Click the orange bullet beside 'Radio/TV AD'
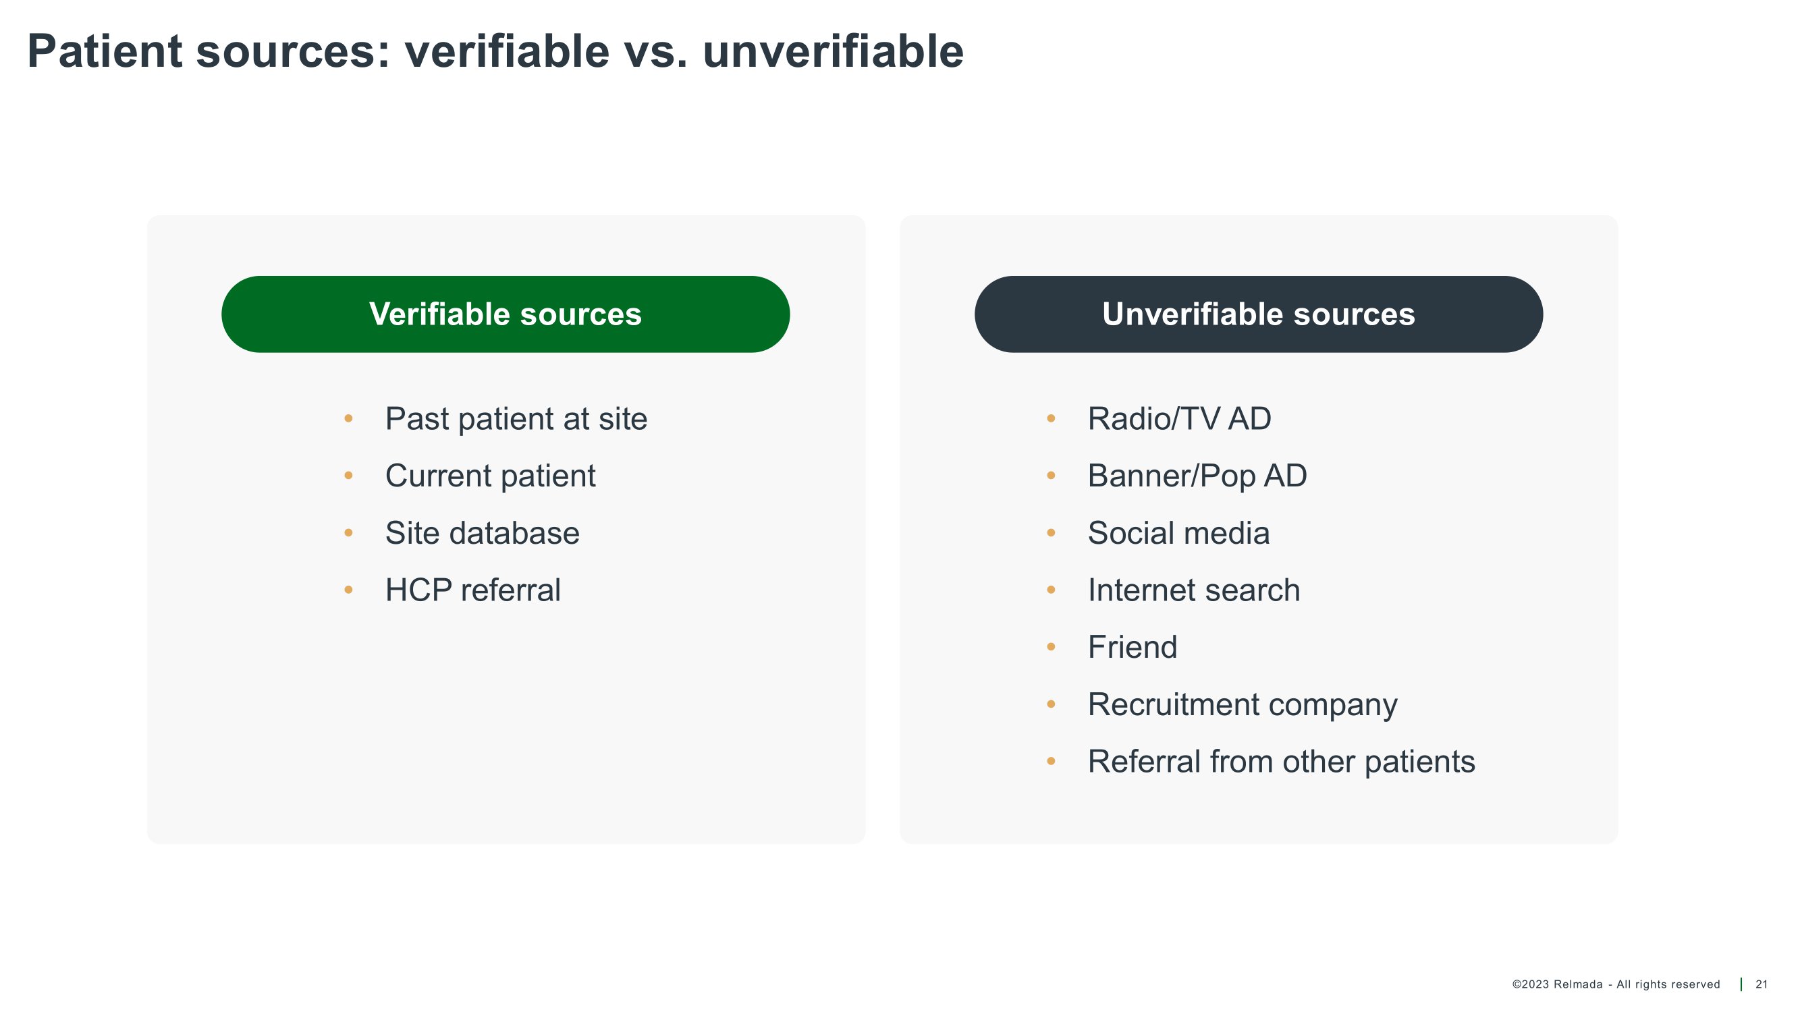This screenshot has width=1800, height=1012. pyautogui.click(x=1051, y=419)
